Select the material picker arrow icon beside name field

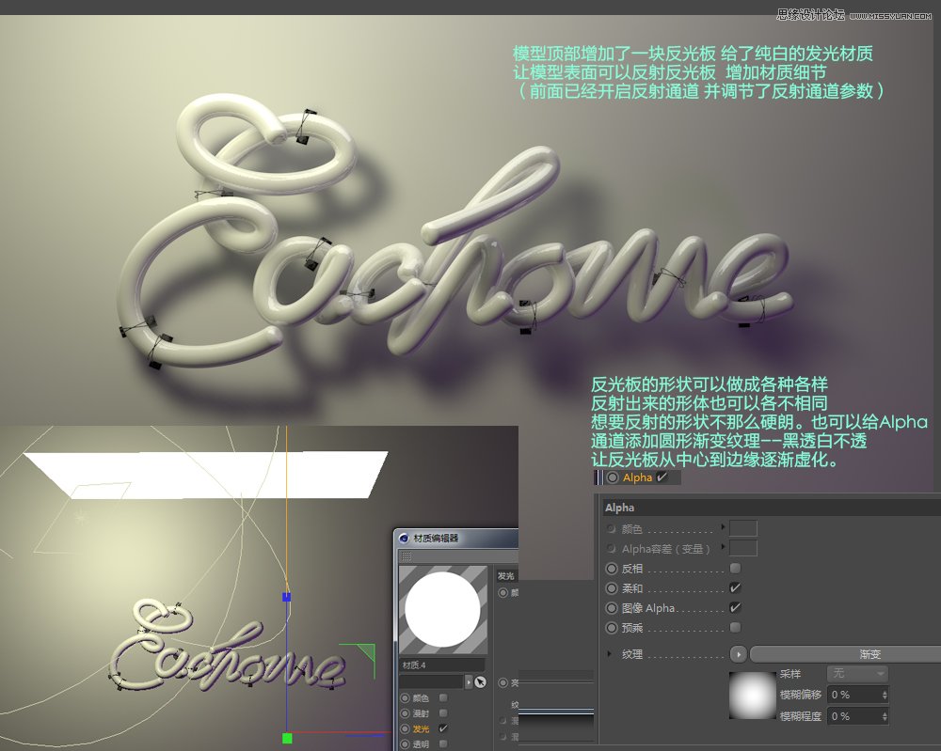coord(470,681)
